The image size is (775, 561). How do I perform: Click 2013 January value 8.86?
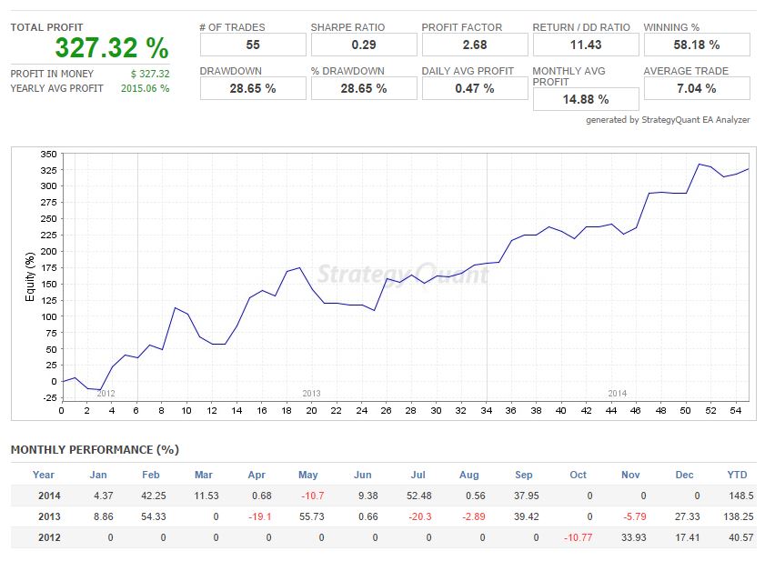click(104, 517)
